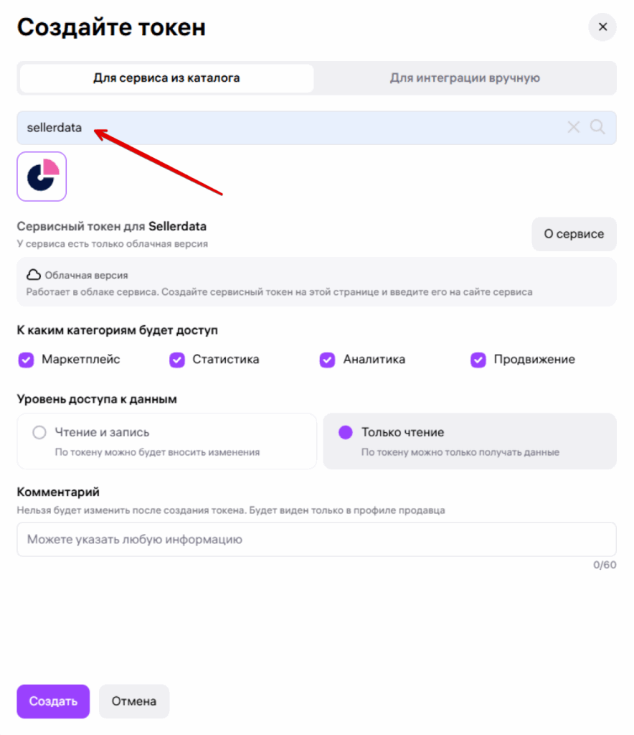The width and height of the screenshot is (634, 735).
Task: Choose the Только чтение access level
Action: tap(346, 433)
